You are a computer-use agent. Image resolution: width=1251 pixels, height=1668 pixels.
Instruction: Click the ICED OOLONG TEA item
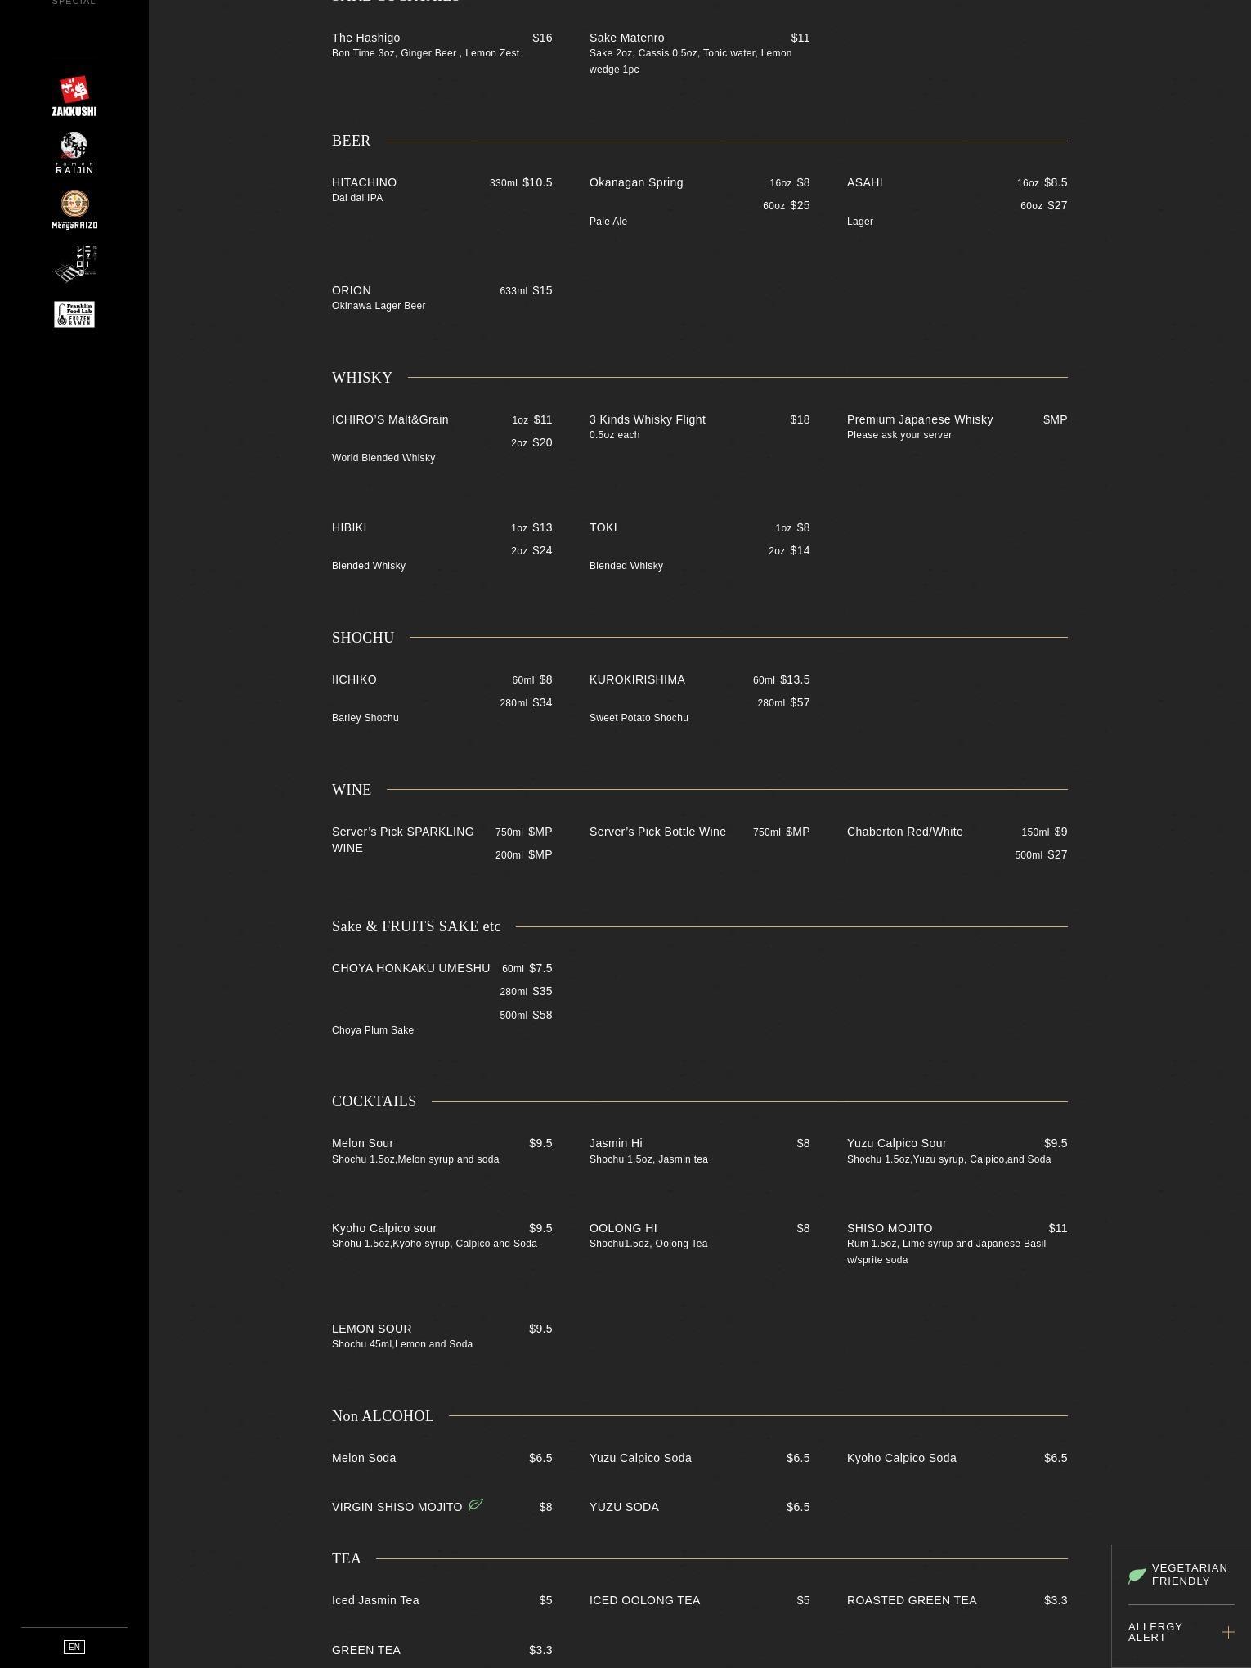644,1600
